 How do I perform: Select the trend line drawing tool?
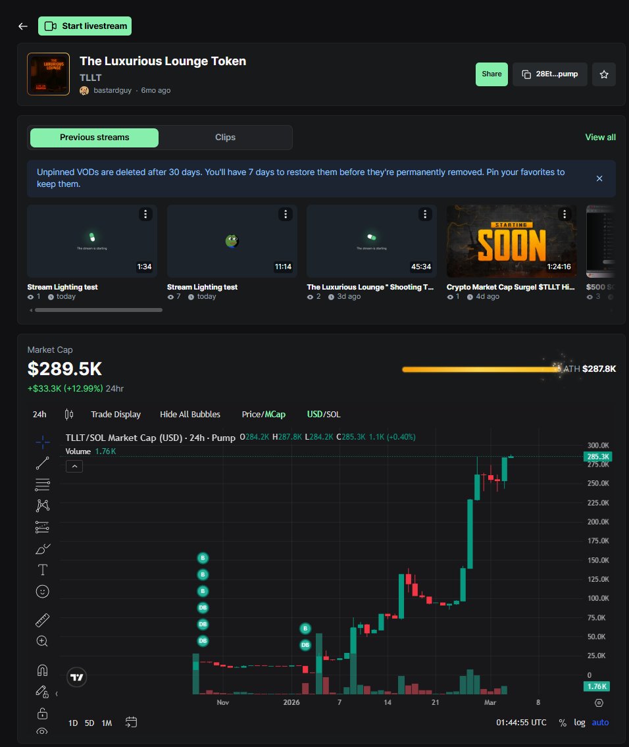coord(42,463)
